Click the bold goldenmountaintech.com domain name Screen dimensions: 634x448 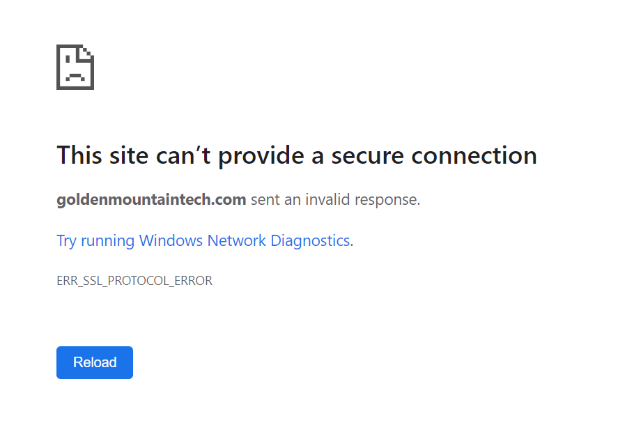click(151, 200)
